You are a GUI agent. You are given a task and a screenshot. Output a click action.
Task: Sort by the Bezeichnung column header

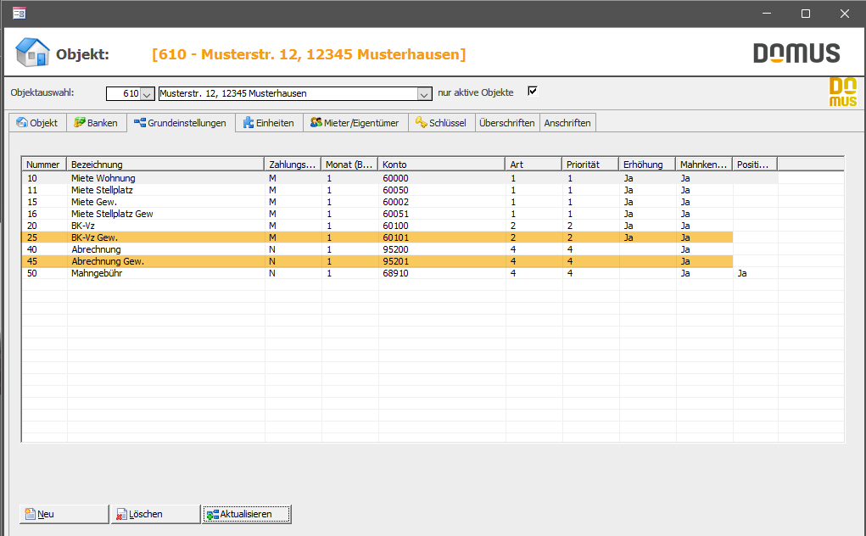pyautogui.click(x=165, y=165)
